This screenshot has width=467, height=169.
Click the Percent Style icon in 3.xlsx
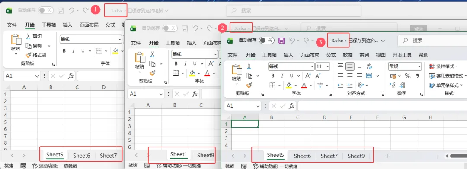point(408,76)
